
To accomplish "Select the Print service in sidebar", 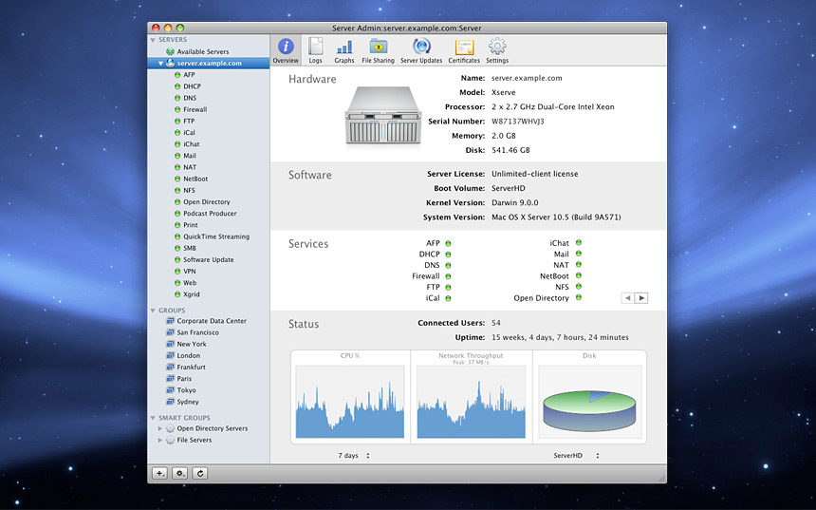I will point(191,225).
